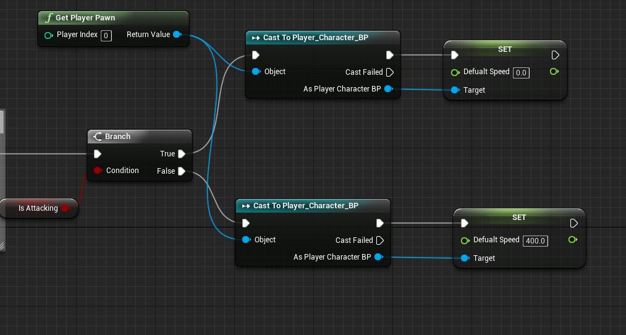Click the Return Value output pin
The height and width of the screenshot is (335, 626).
(x=177, y=35)
